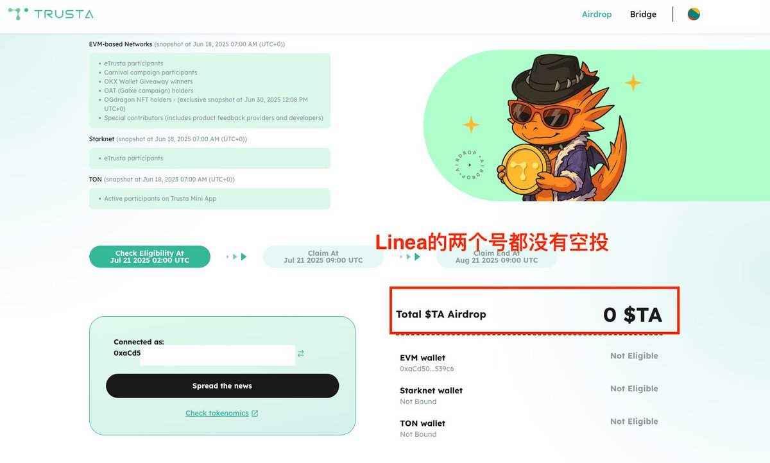The width and height of the screenshot is (770, 463).
Task: Select the Claim At Jul 21 step pill
Action: pos(323,257)
